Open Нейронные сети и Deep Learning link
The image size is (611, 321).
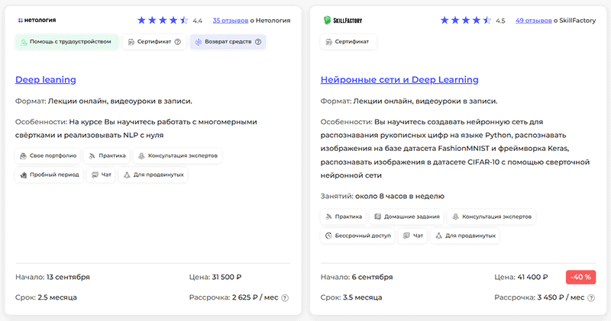399,80
